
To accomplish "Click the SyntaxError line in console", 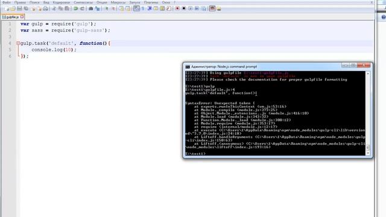I will click(x=220, y=103).
